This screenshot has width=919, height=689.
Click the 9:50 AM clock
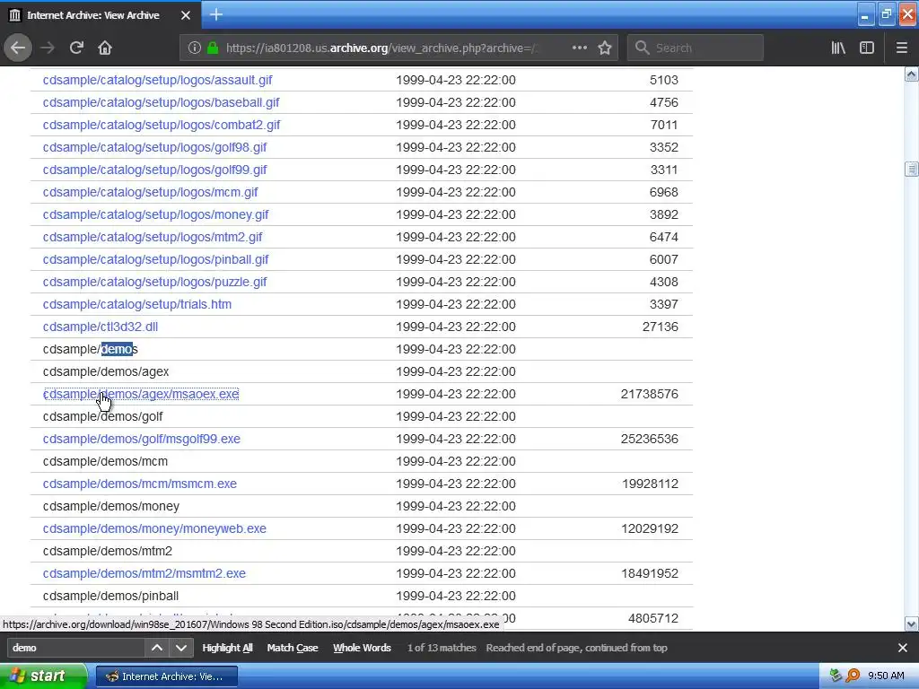(886, 676)
